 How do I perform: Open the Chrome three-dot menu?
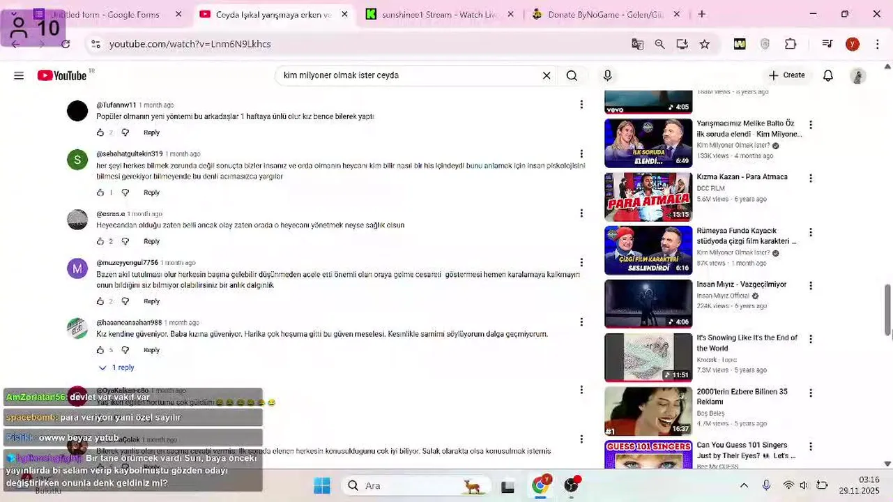pos(878,44)
